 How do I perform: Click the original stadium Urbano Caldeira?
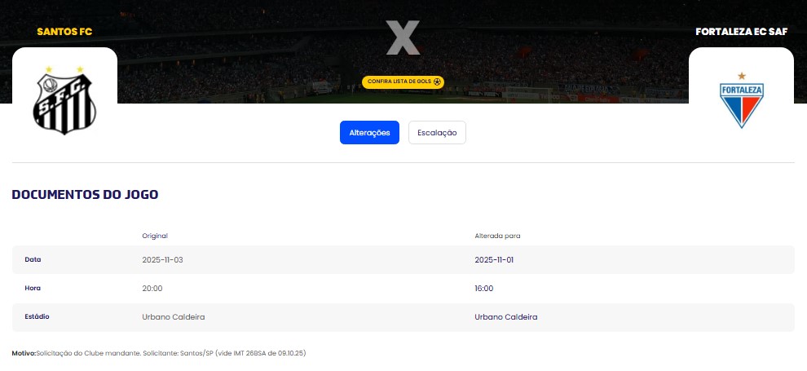tap(174, 316)
